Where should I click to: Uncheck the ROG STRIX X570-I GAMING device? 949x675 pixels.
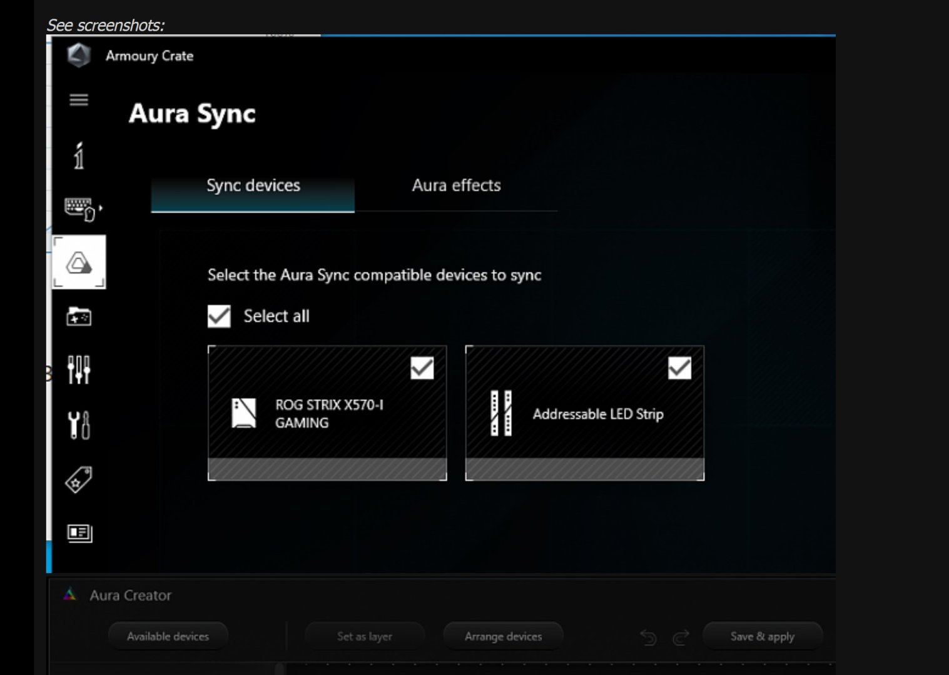pos(422,368)
